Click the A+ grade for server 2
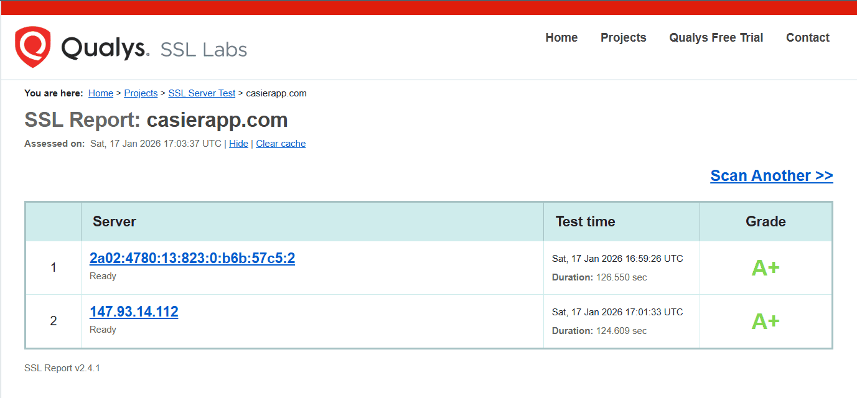The height and width of the screenshot is (398, 857). point(765,322)
